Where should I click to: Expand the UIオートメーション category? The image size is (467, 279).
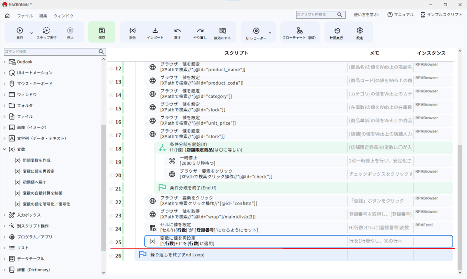[x=5, y=73]
